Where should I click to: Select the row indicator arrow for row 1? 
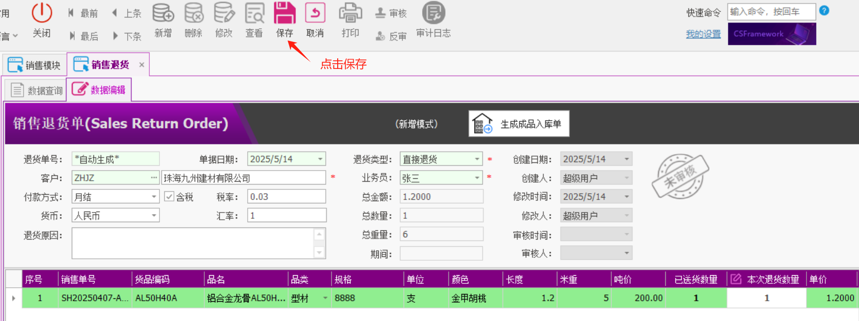(13, 298)
